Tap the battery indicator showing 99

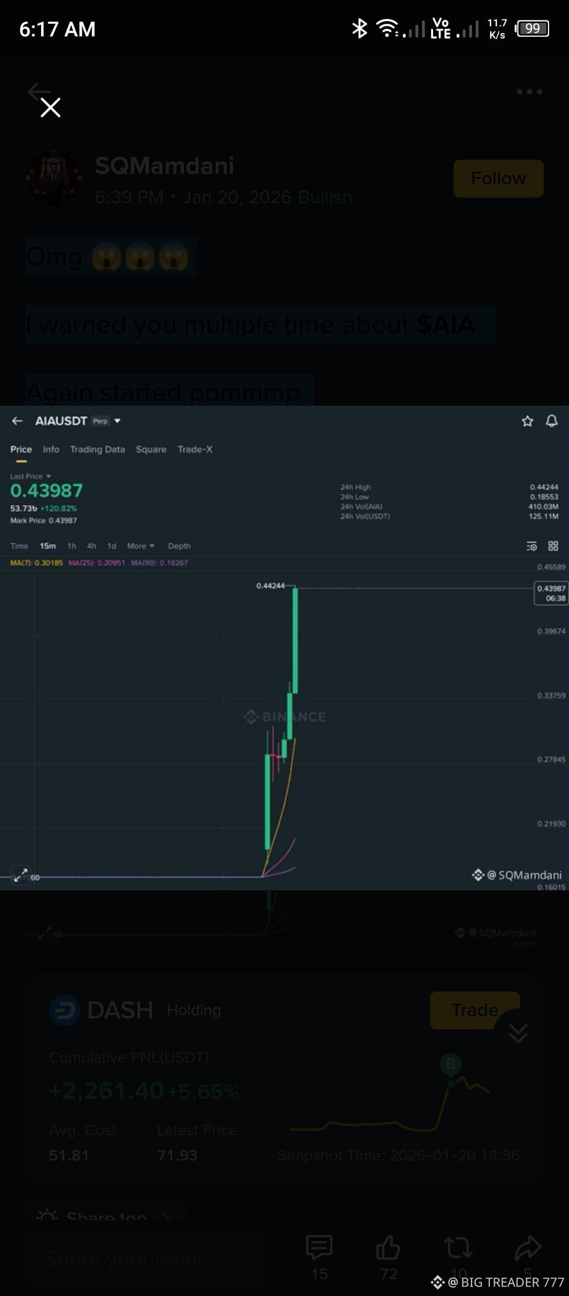click(x=532, y=28)
